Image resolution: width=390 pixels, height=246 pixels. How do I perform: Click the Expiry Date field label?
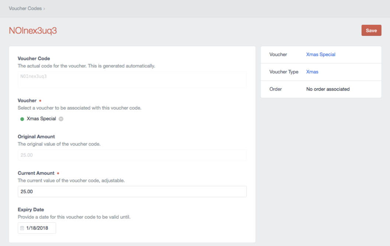(31, 209)
